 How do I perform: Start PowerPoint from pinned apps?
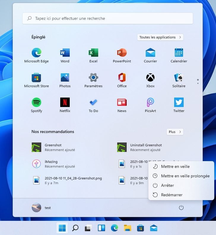(x=122, y=55)
